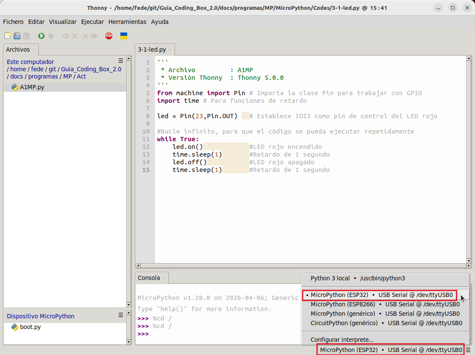Click the Ukraine flag support icon
The height and width of the screenshot is (355, 475).
(x=124, y=36)
